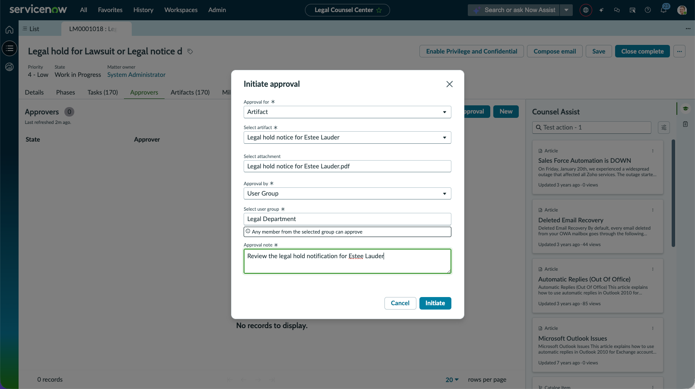
Task: Open the Legal Counsel Center workspace pill
Action: tap(347, 10)
